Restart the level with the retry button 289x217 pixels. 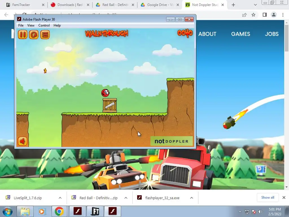coord(34,34)
